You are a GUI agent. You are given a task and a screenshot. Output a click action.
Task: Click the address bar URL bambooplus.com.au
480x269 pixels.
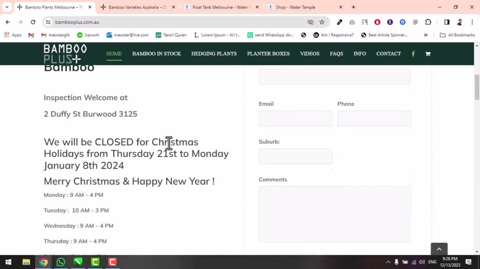[77, 22]
